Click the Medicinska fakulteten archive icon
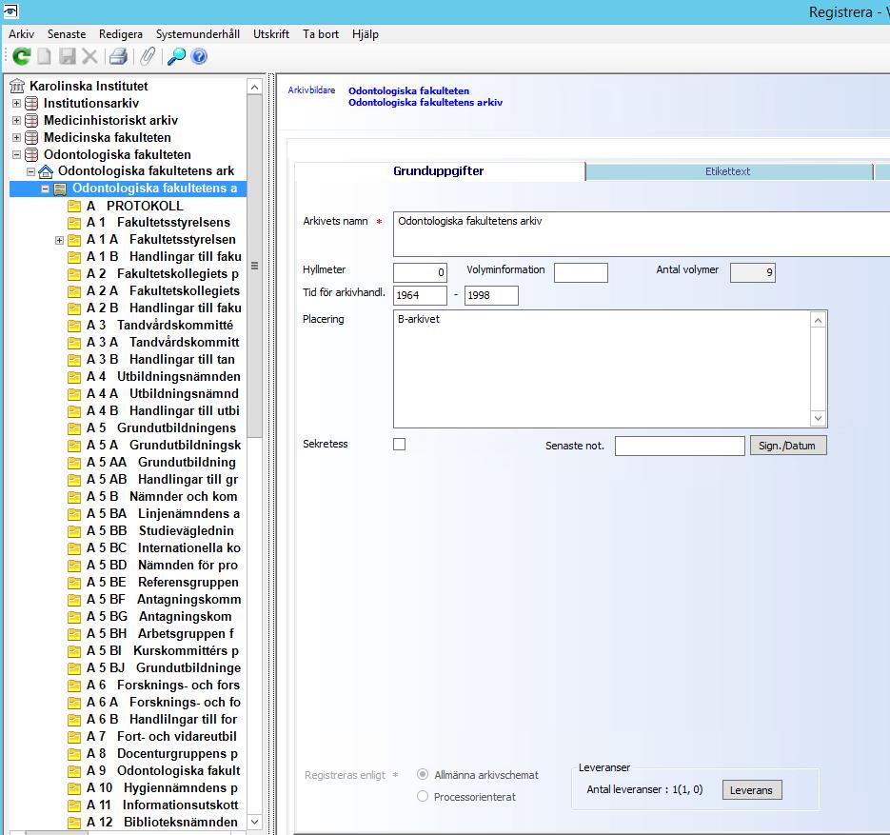890x835 pixels. click(x=31, y=137)
